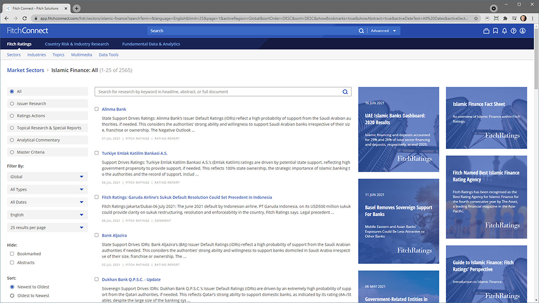The width and height of the screenshot is (539, 303).
Task: Check Turkiye Emlak Katilim Bankasi checkbox
Action: (x=97, y=153)
